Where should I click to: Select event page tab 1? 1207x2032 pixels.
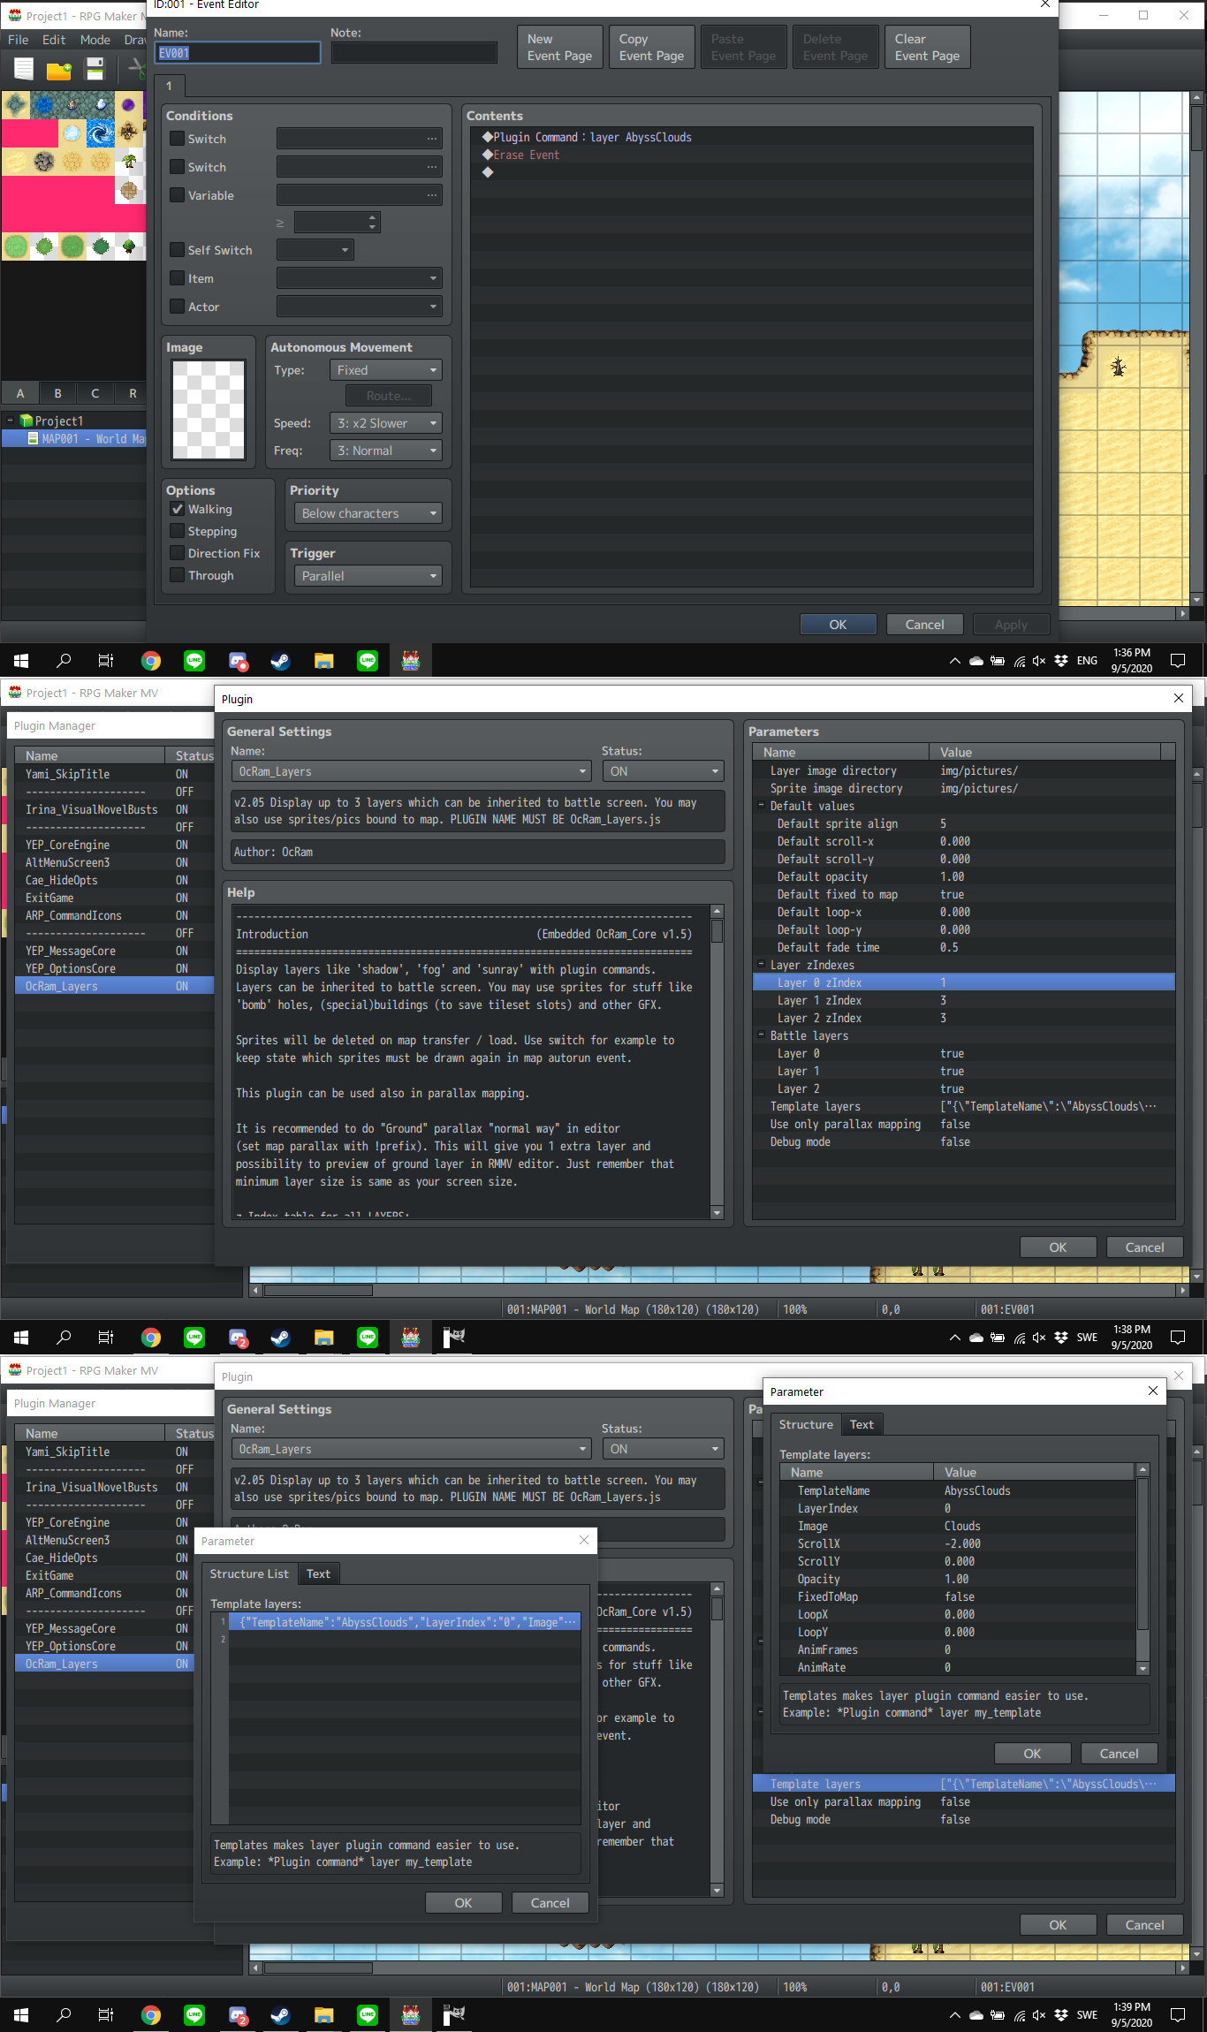[x=169, y=86]
